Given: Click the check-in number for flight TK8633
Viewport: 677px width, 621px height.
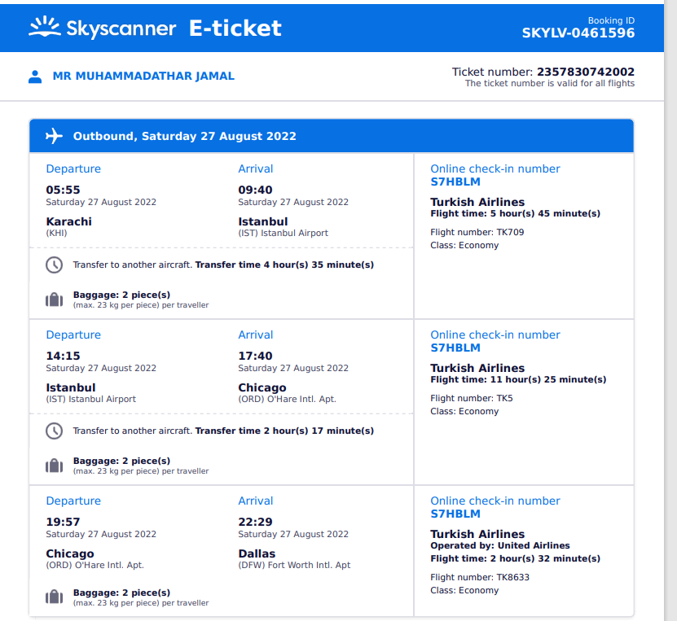Looking at the screenshot, I should (455, 514).
